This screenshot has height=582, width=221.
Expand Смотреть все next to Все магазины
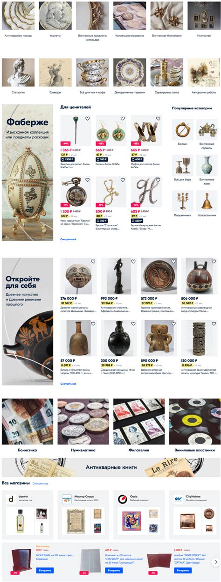(41, 483)
